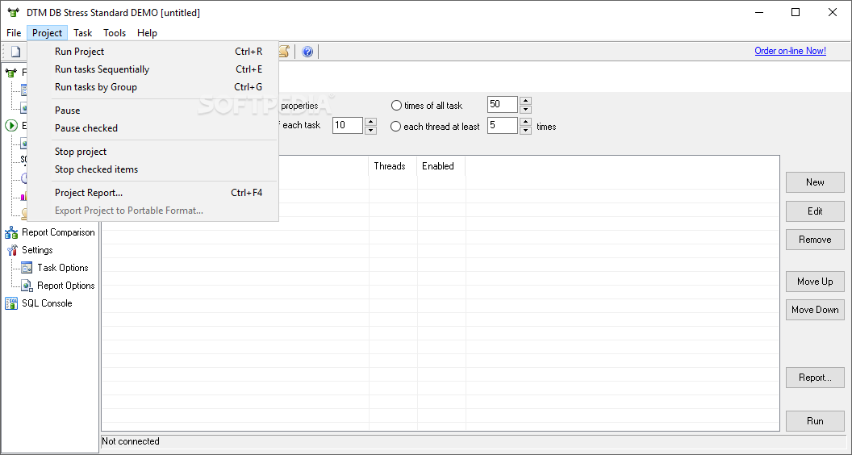Click the SQL Console icon in sidebar
Screen dimensions: 852x455
(x=11, y=303)
